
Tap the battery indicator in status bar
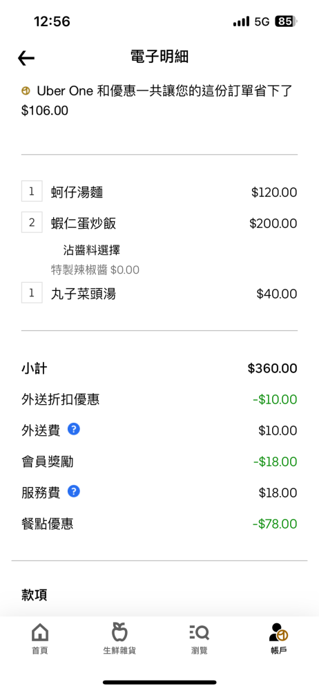(x=287, y=21)
